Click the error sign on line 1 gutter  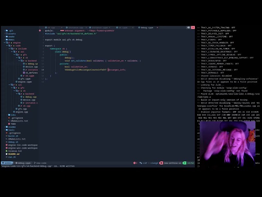40,30
